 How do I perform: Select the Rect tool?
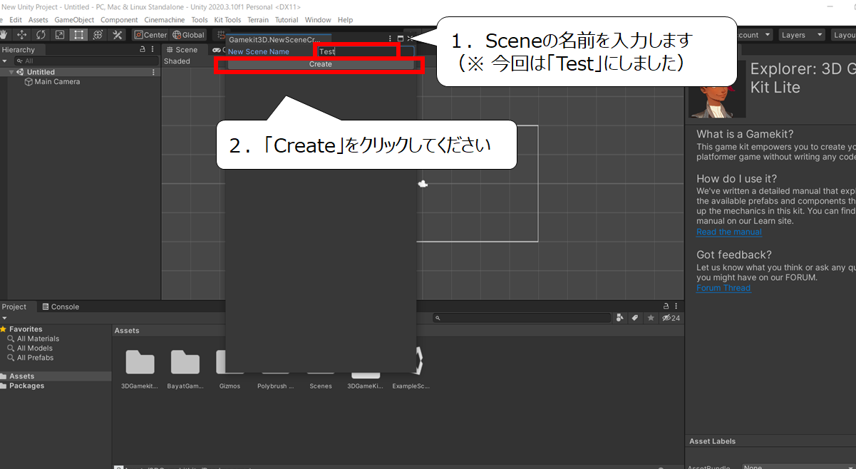click(x=79, y=34)
